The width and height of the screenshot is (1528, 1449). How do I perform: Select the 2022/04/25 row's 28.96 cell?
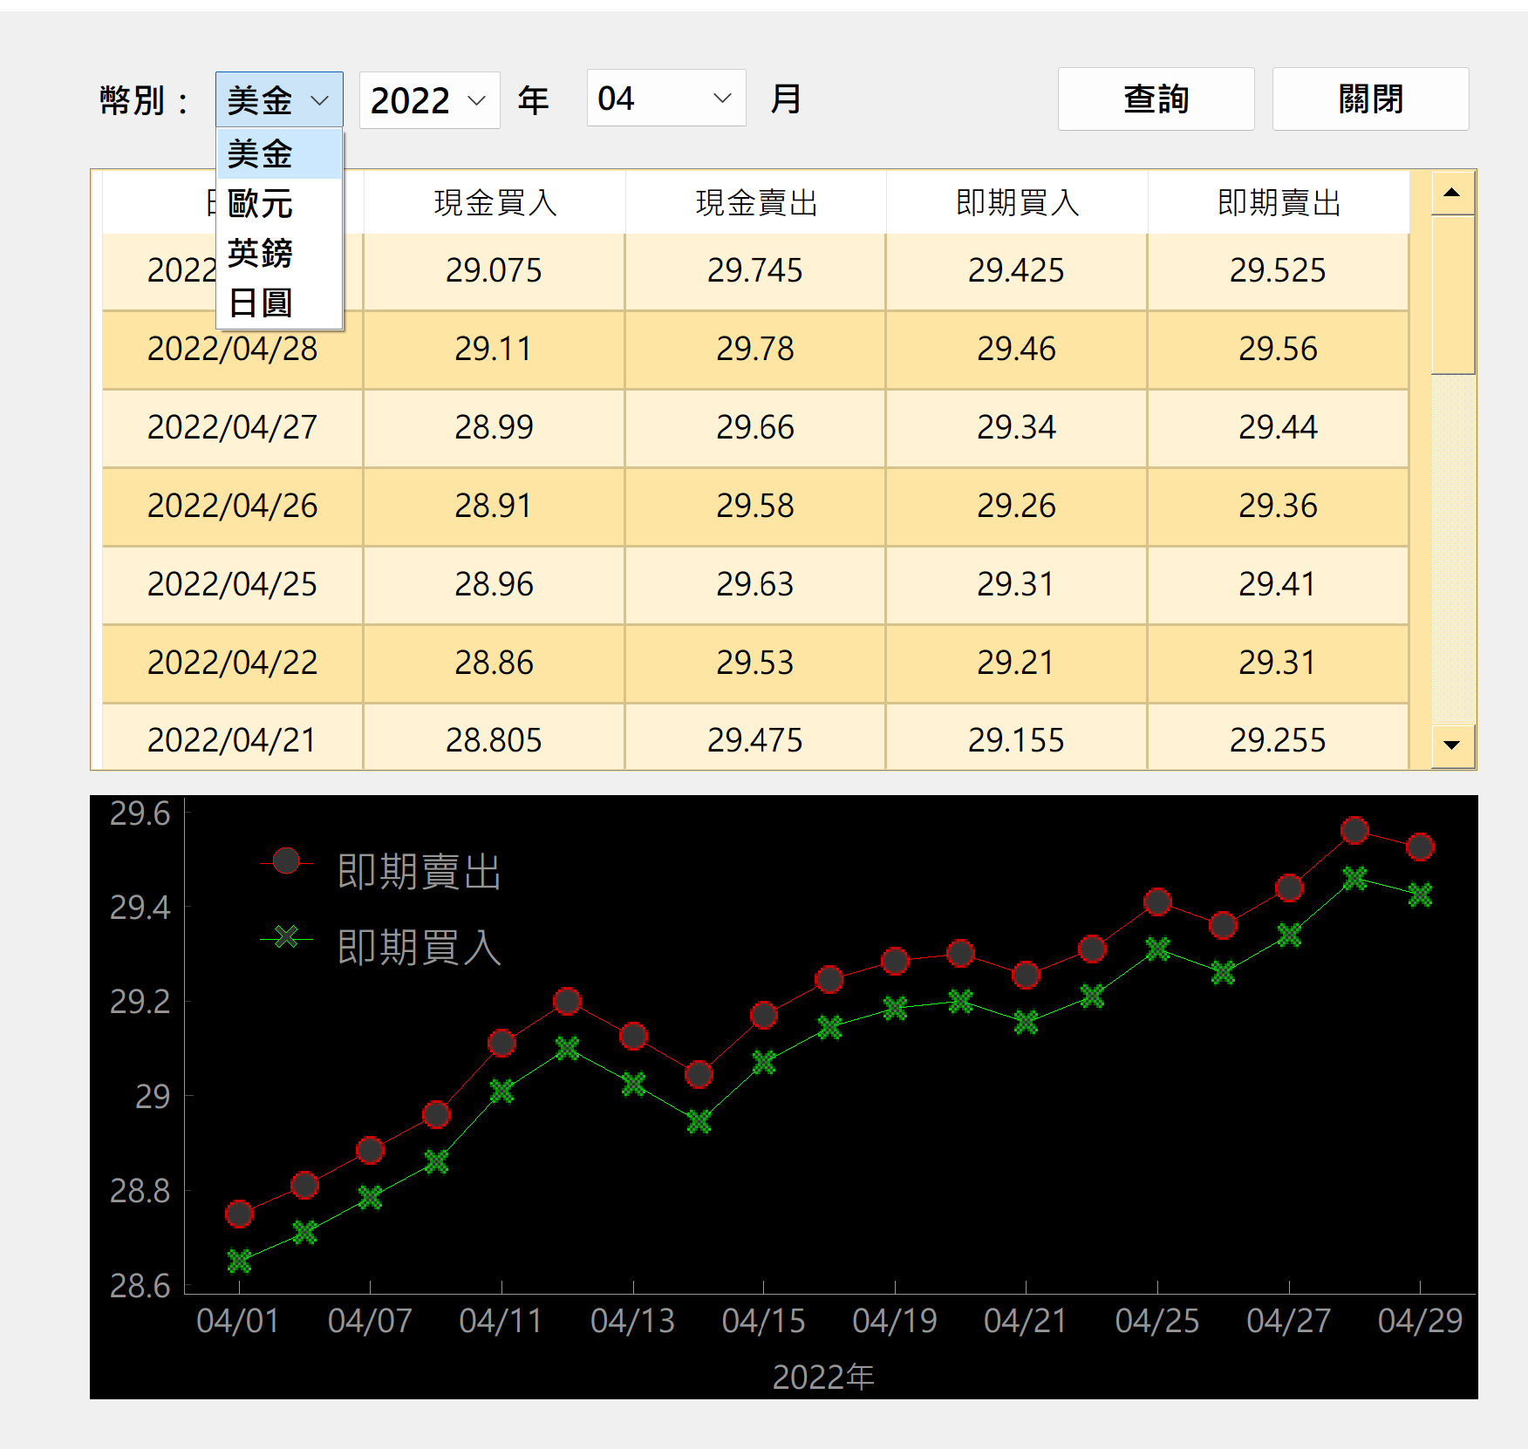click(x=494, y=584)
